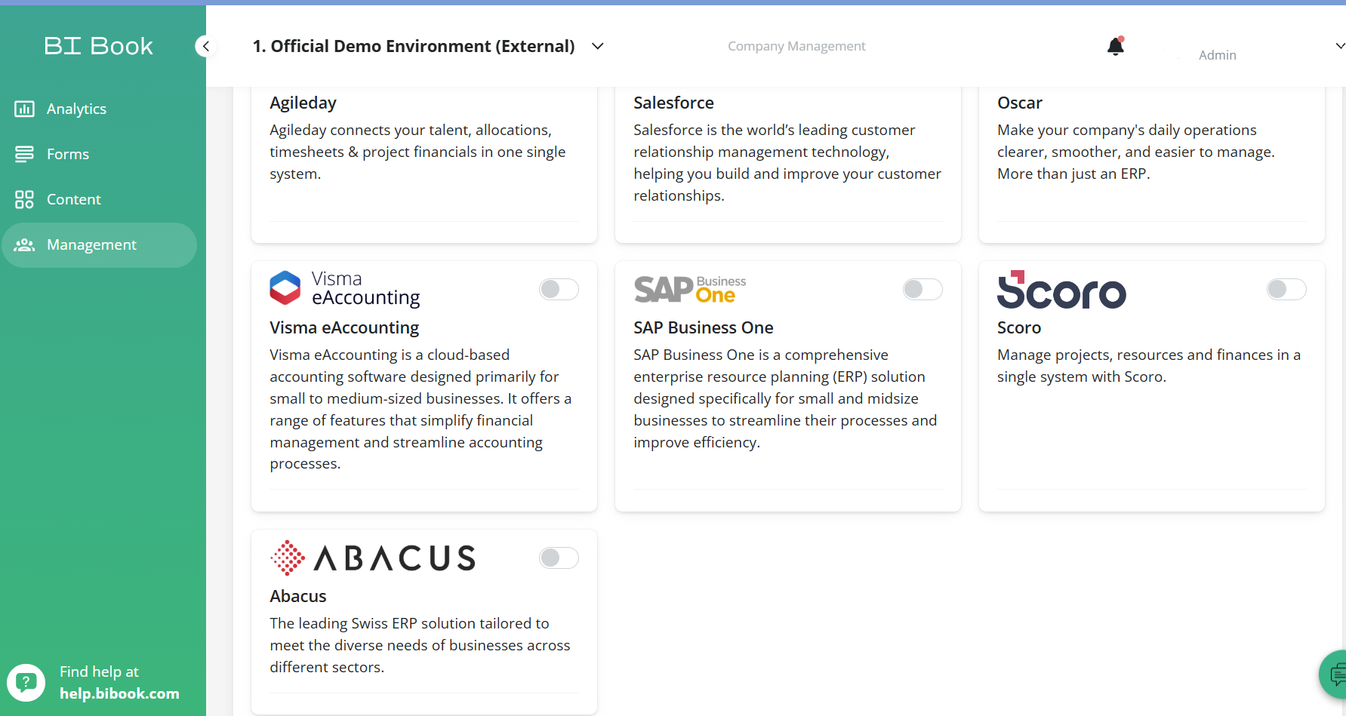Click the Abacus heading

[298, 596]
